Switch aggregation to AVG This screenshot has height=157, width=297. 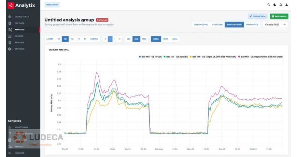(x=136, y=39)
